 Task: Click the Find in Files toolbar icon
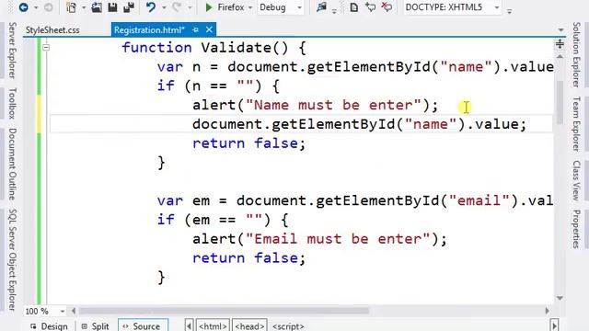[321, 7]
